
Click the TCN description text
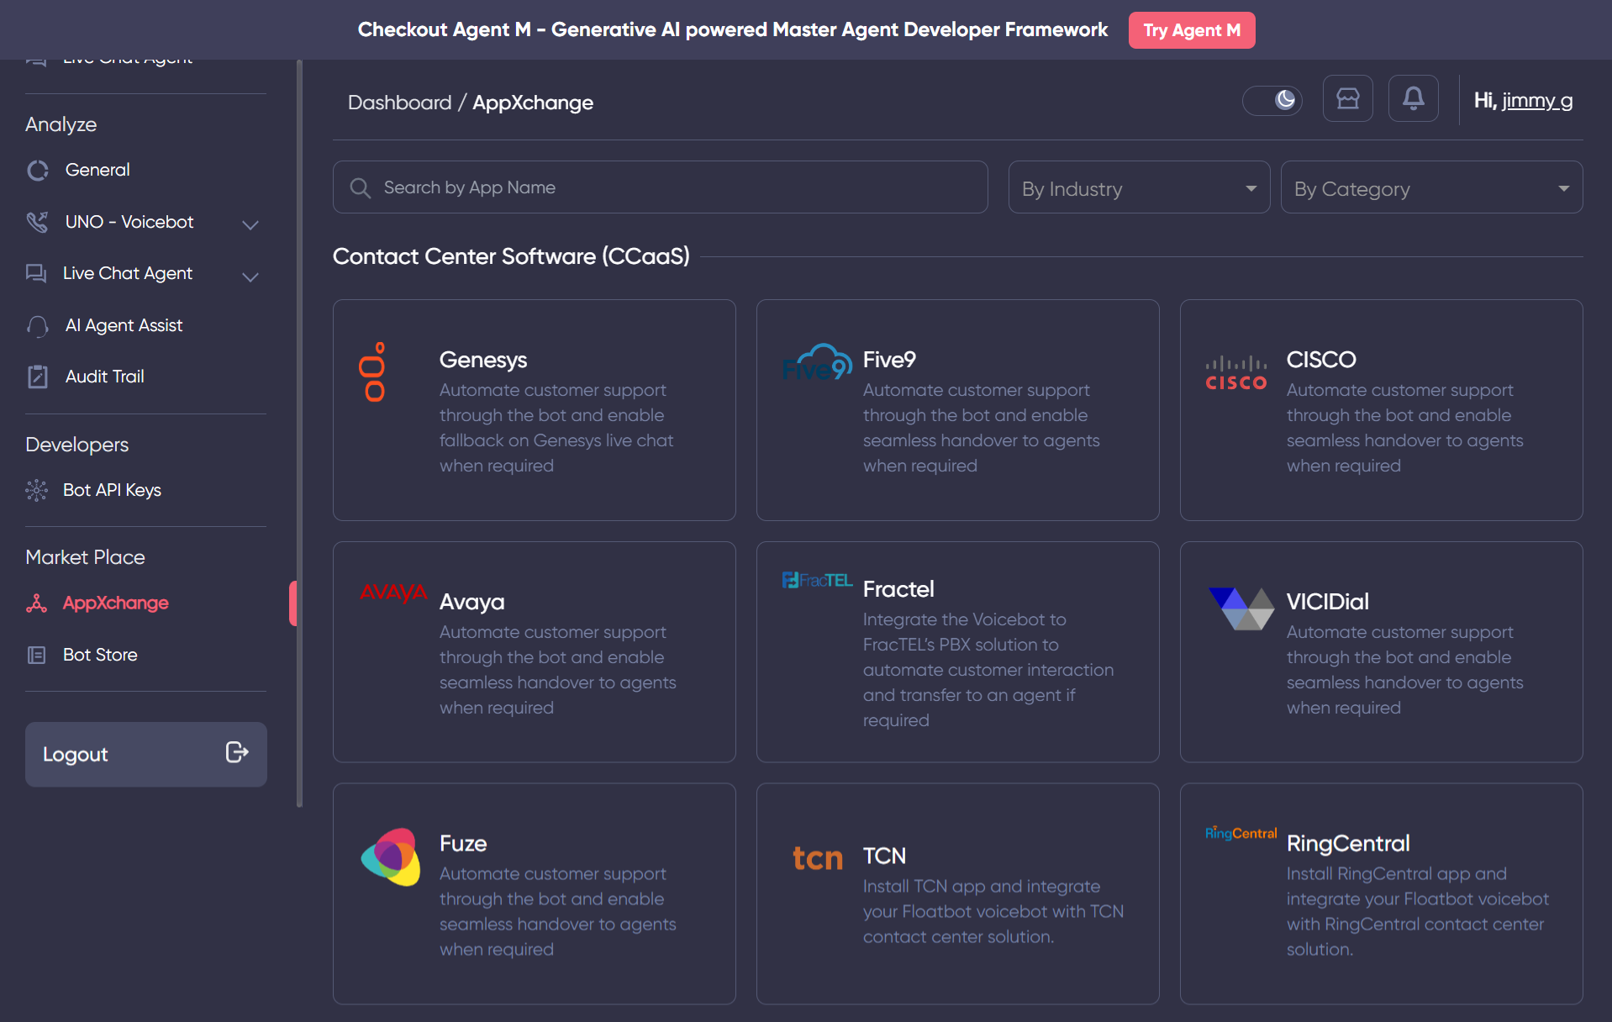pyautogui.click(x=993, y=911)
